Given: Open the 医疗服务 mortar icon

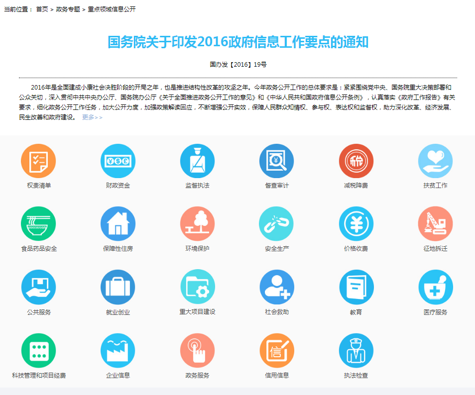Looking at the screenshot, I should coord(435,287).
